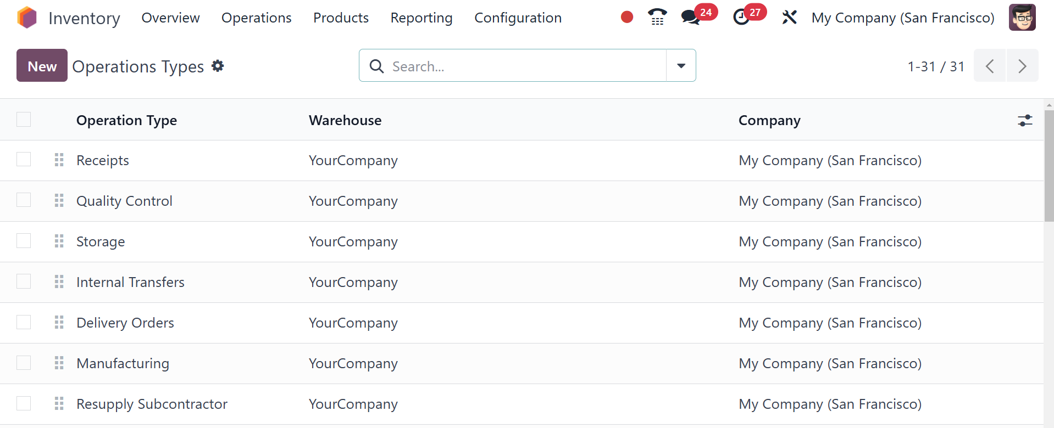Image resolution: width=1054 pixels, height=428 pixels.
Task: Click the vertical scrollbar thumb
Action: [1049, 165]
